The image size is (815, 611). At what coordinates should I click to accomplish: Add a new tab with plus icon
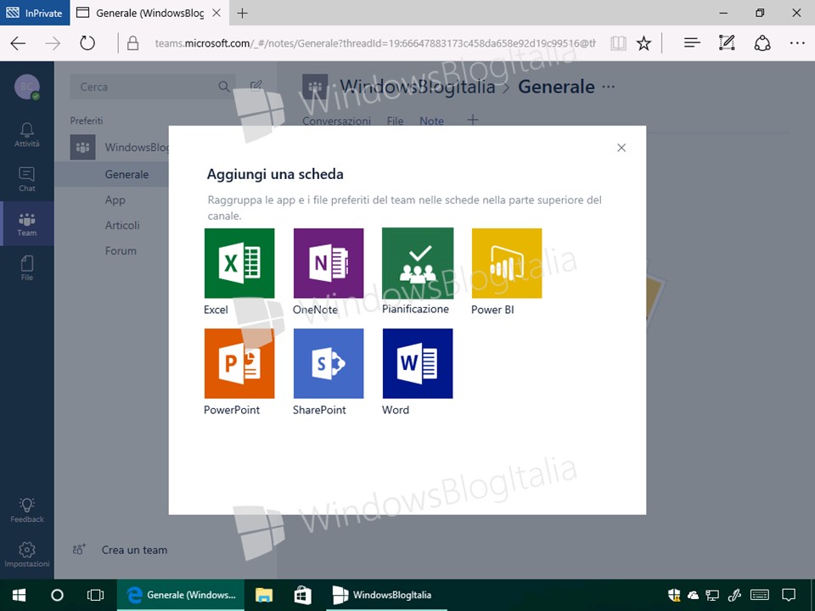click(473, 121)
